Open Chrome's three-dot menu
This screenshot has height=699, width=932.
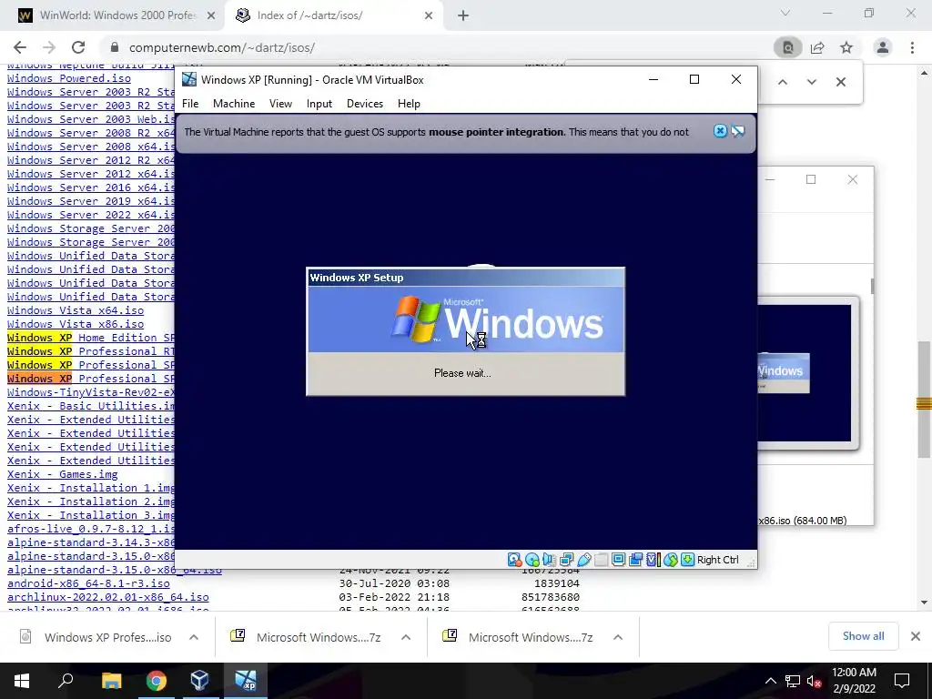[912, 47]
